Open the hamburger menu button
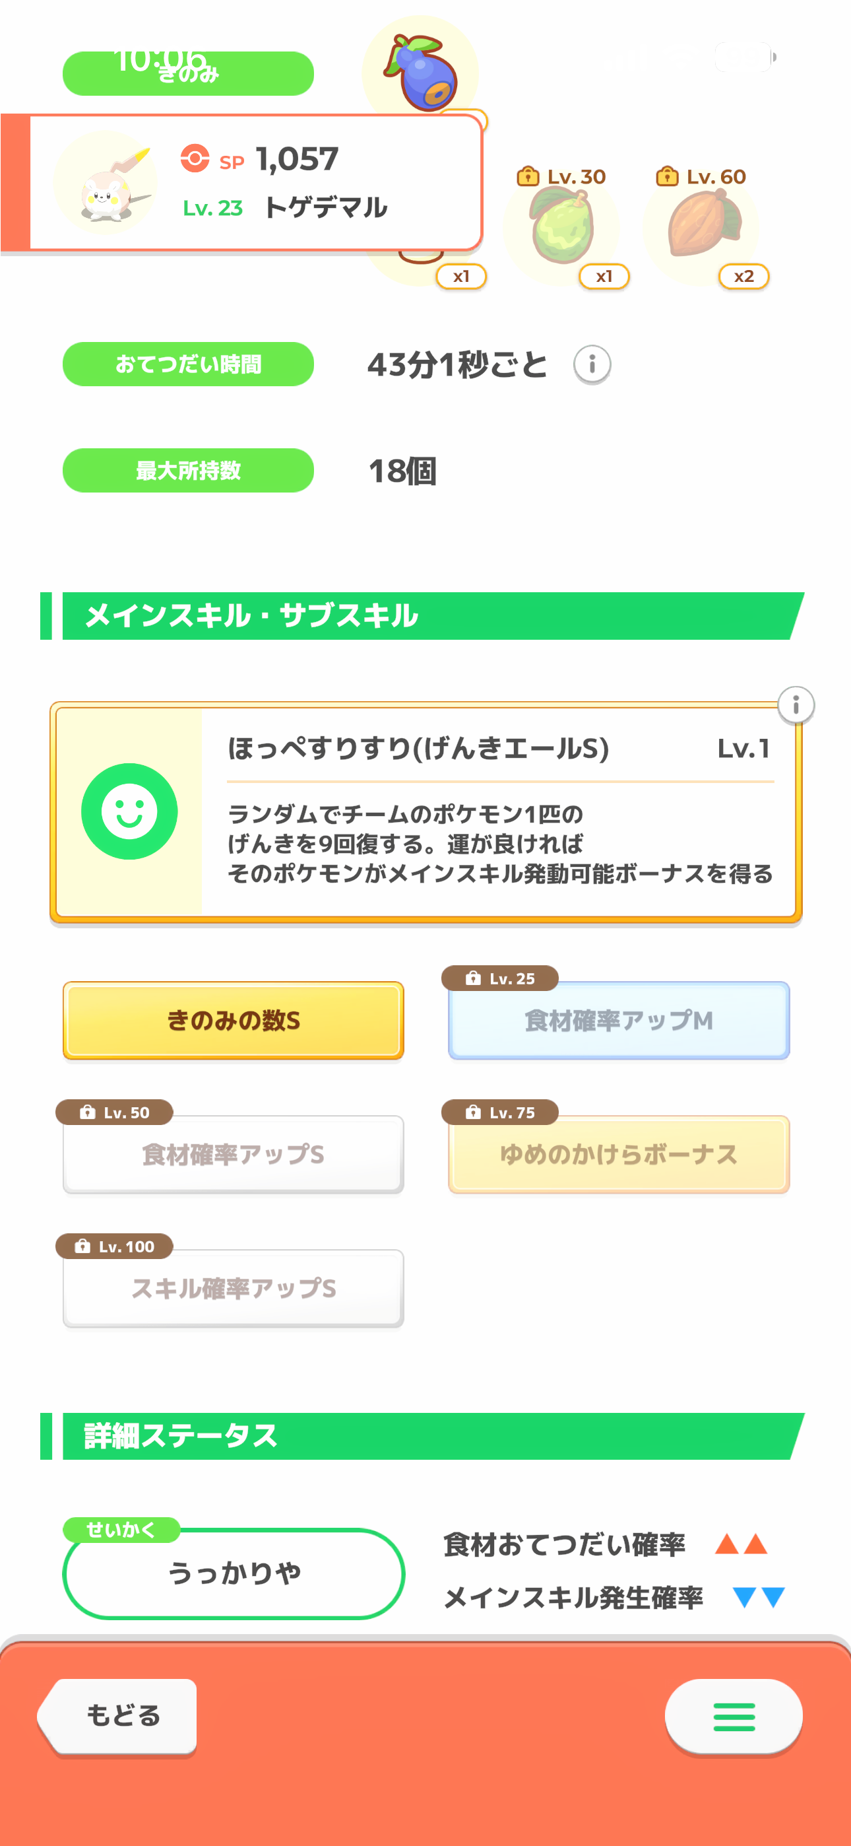The width and height of the screenshot is (851, 1846). coord(734,1717)
